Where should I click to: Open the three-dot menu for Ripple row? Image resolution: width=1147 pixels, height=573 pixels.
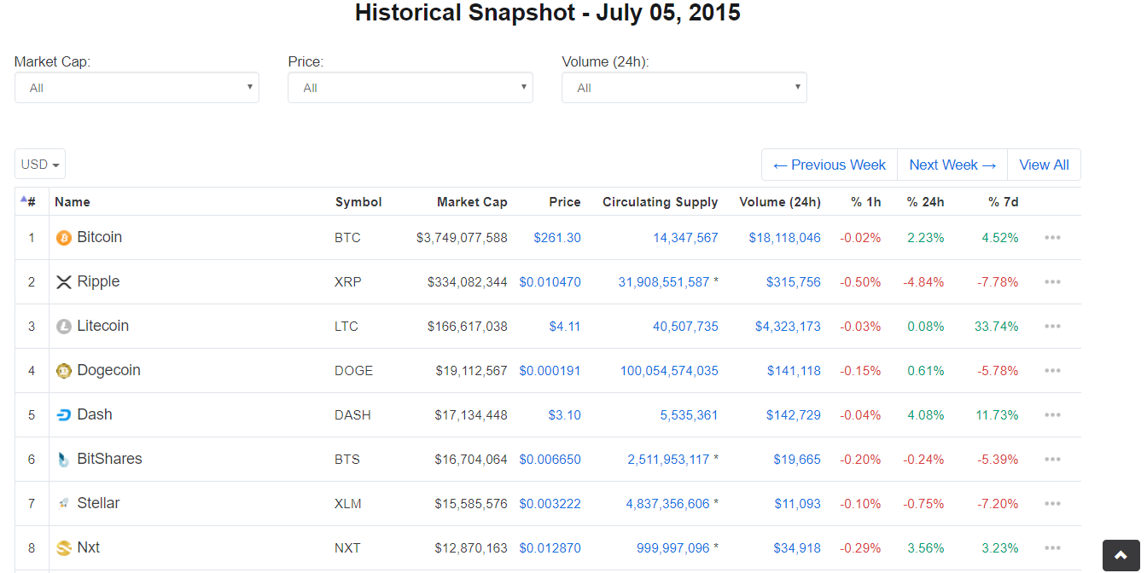pos(1052,282)
